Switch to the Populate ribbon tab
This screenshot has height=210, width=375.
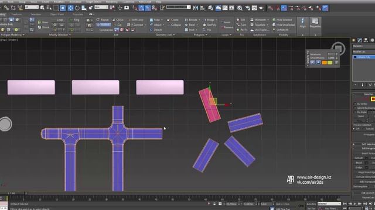[78, 14]
